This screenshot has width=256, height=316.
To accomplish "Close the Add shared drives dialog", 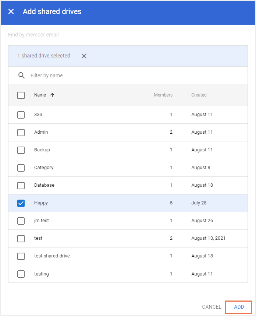I will [x=11, y=11].
